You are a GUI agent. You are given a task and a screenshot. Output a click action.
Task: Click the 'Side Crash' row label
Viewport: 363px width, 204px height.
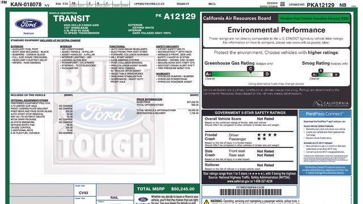point(210,153)
